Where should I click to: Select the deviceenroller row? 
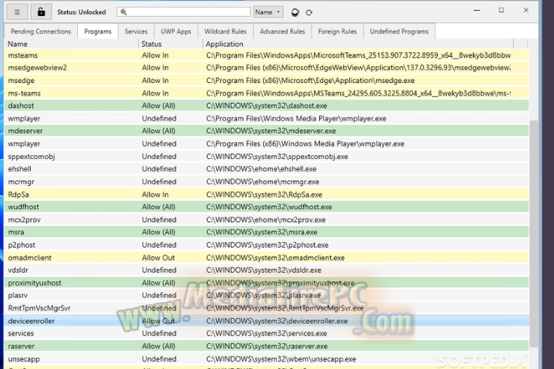[x=267, y=321]
